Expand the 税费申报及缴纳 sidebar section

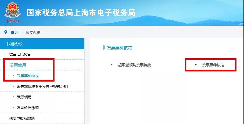tap(22, 118)
